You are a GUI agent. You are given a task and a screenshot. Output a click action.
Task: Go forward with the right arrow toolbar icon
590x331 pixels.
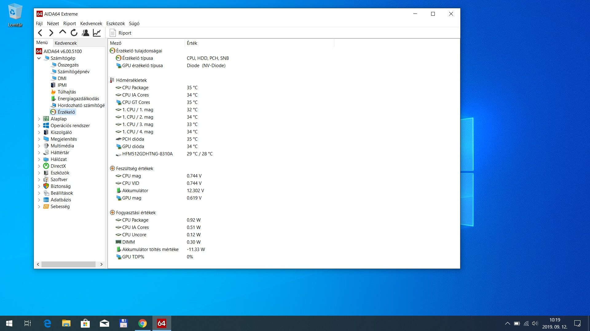coord(51,33)
